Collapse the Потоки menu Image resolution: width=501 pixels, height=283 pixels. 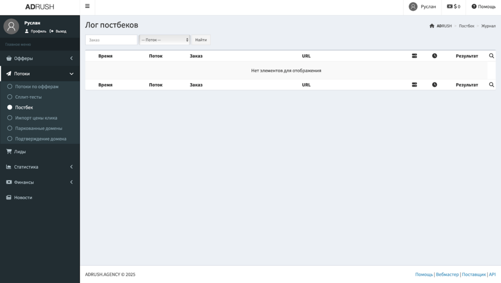(40, 74)
